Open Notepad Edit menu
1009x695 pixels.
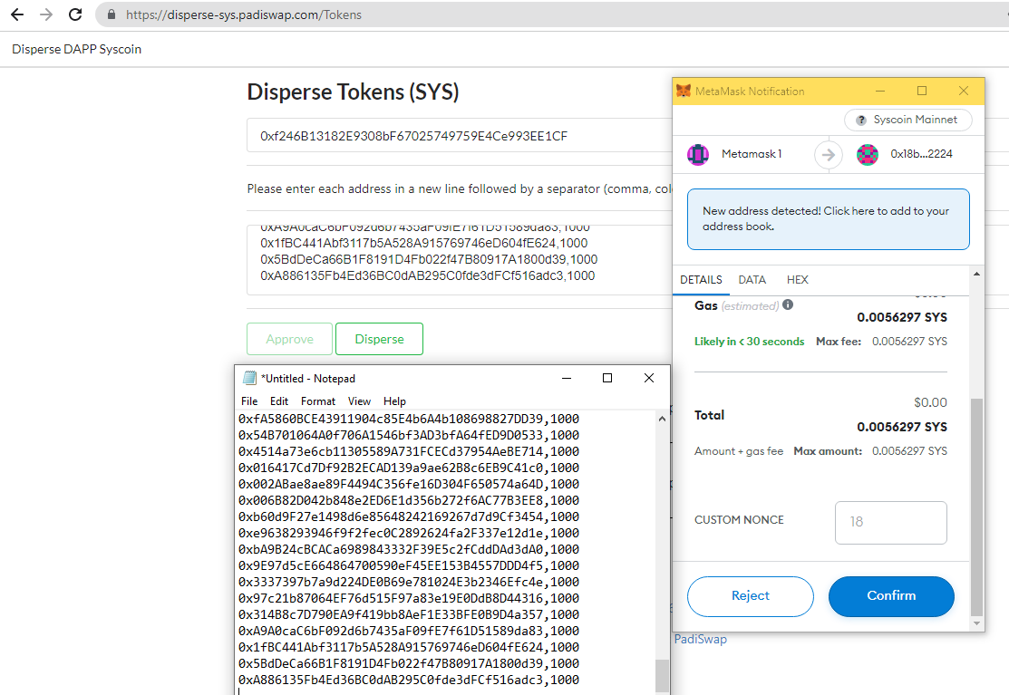point(279,401)
